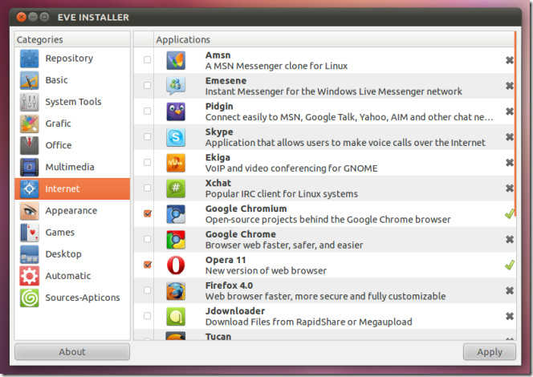Click the installed checkmark for Google Chromium
Image resolution: width=533 pixels, height=377 pixels.
pos(509,213)
